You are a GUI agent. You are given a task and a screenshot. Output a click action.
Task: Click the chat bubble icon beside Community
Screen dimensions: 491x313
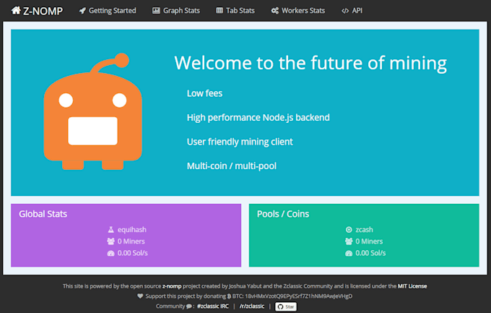coord(189,306)
